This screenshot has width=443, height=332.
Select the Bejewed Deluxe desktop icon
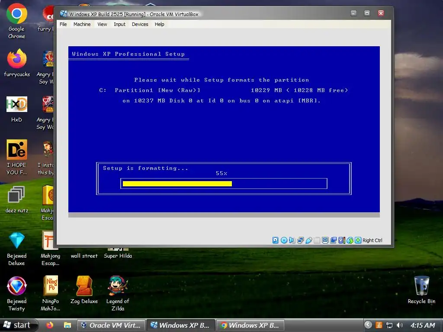pyautogui.click(x=17, y=249)
